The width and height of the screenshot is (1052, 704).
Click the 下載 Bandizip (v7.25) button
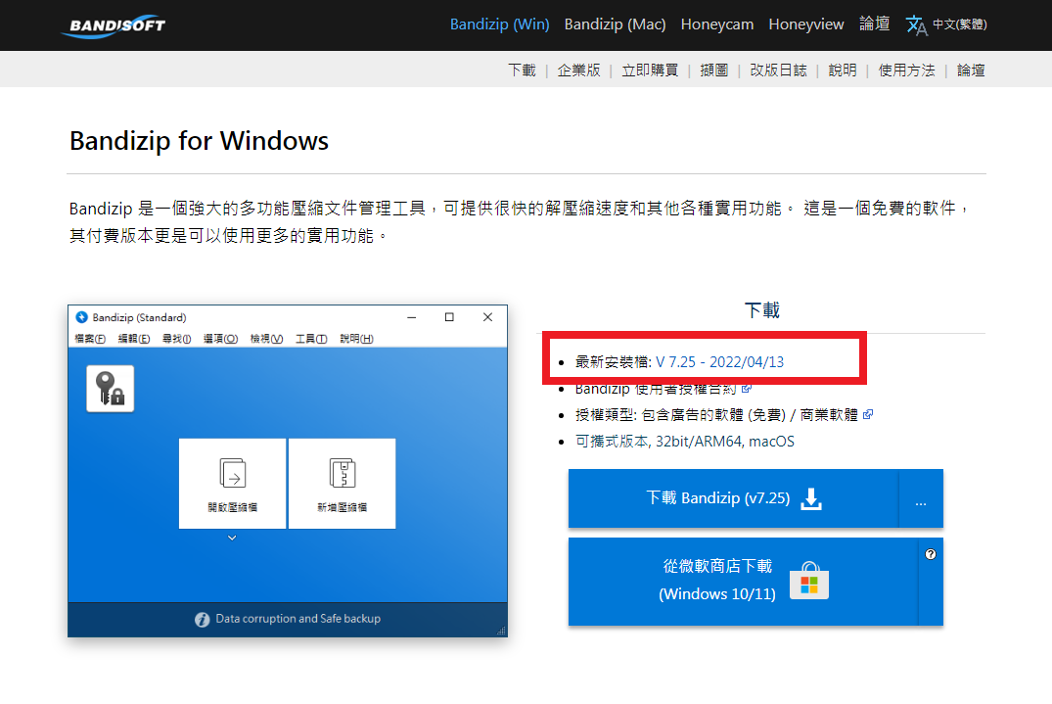click(733, 498)
